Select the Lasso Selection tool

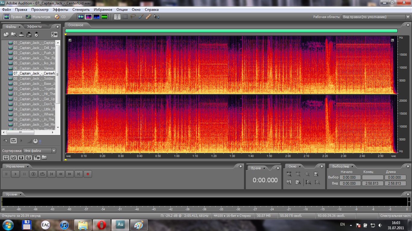coord(133,17)
